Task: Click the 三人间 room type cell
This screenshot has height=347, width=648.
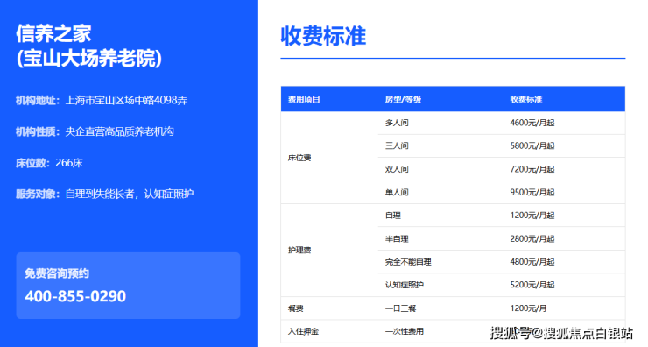Action: [x=397, y=145]
